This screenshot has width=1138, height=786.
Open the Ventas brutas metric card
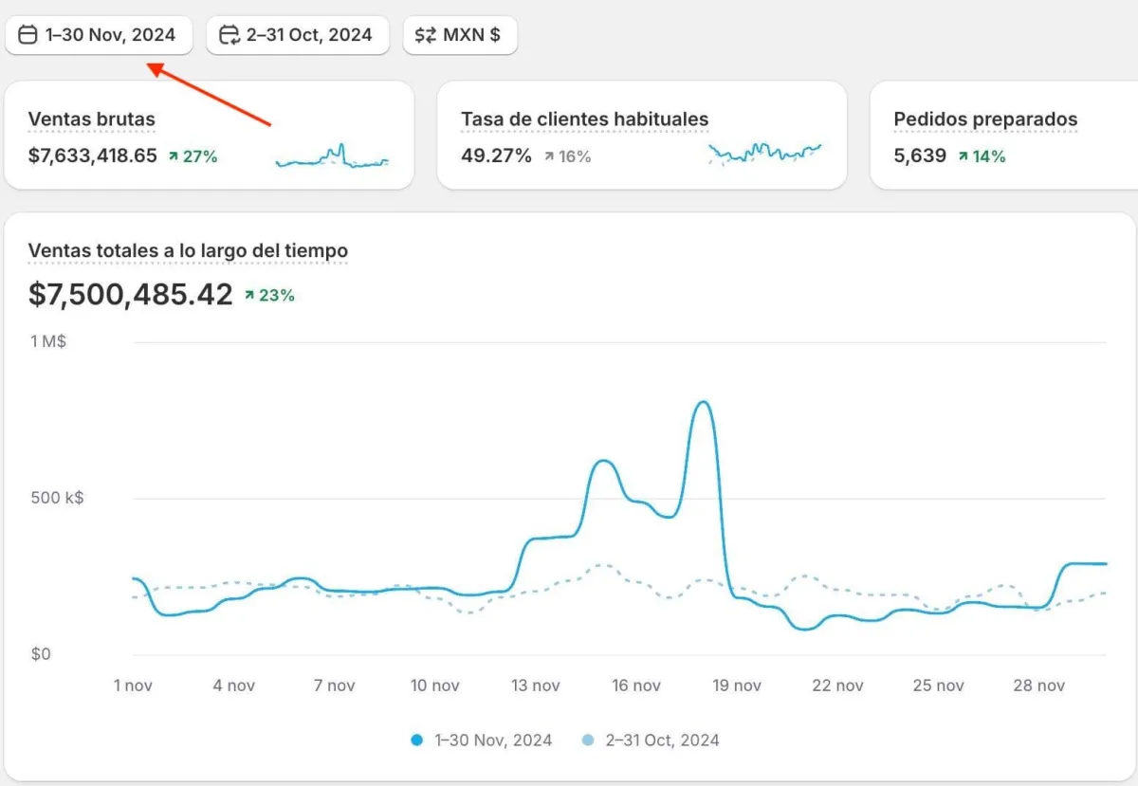(x=209, y=135)
